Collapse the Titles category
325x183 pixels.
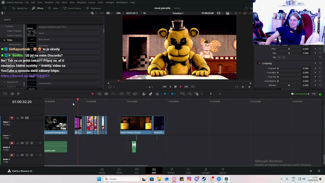(x=4, y=40)
